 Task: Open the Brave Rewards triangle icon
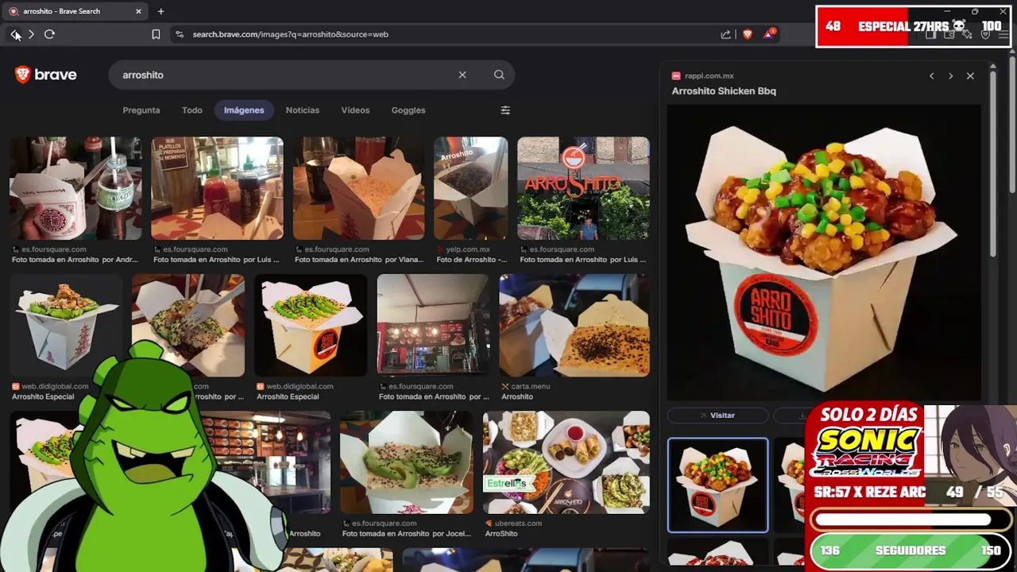click(x=768, y=34)
